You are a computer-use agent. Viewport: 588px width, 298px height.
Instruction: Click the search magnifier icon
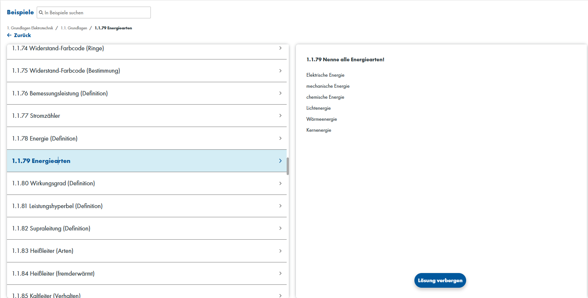point(41,12)
